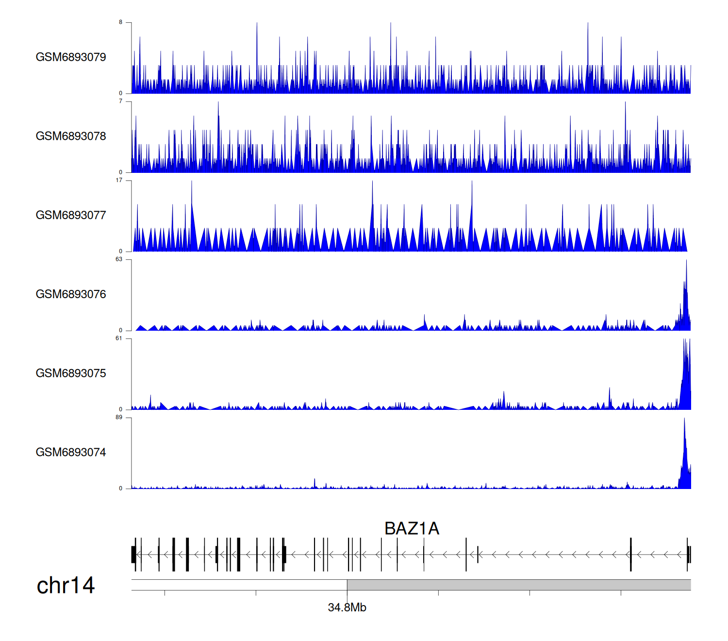Click y-axis maximum value 89
The width and height of the screenshot is (728, 641).
119,418
